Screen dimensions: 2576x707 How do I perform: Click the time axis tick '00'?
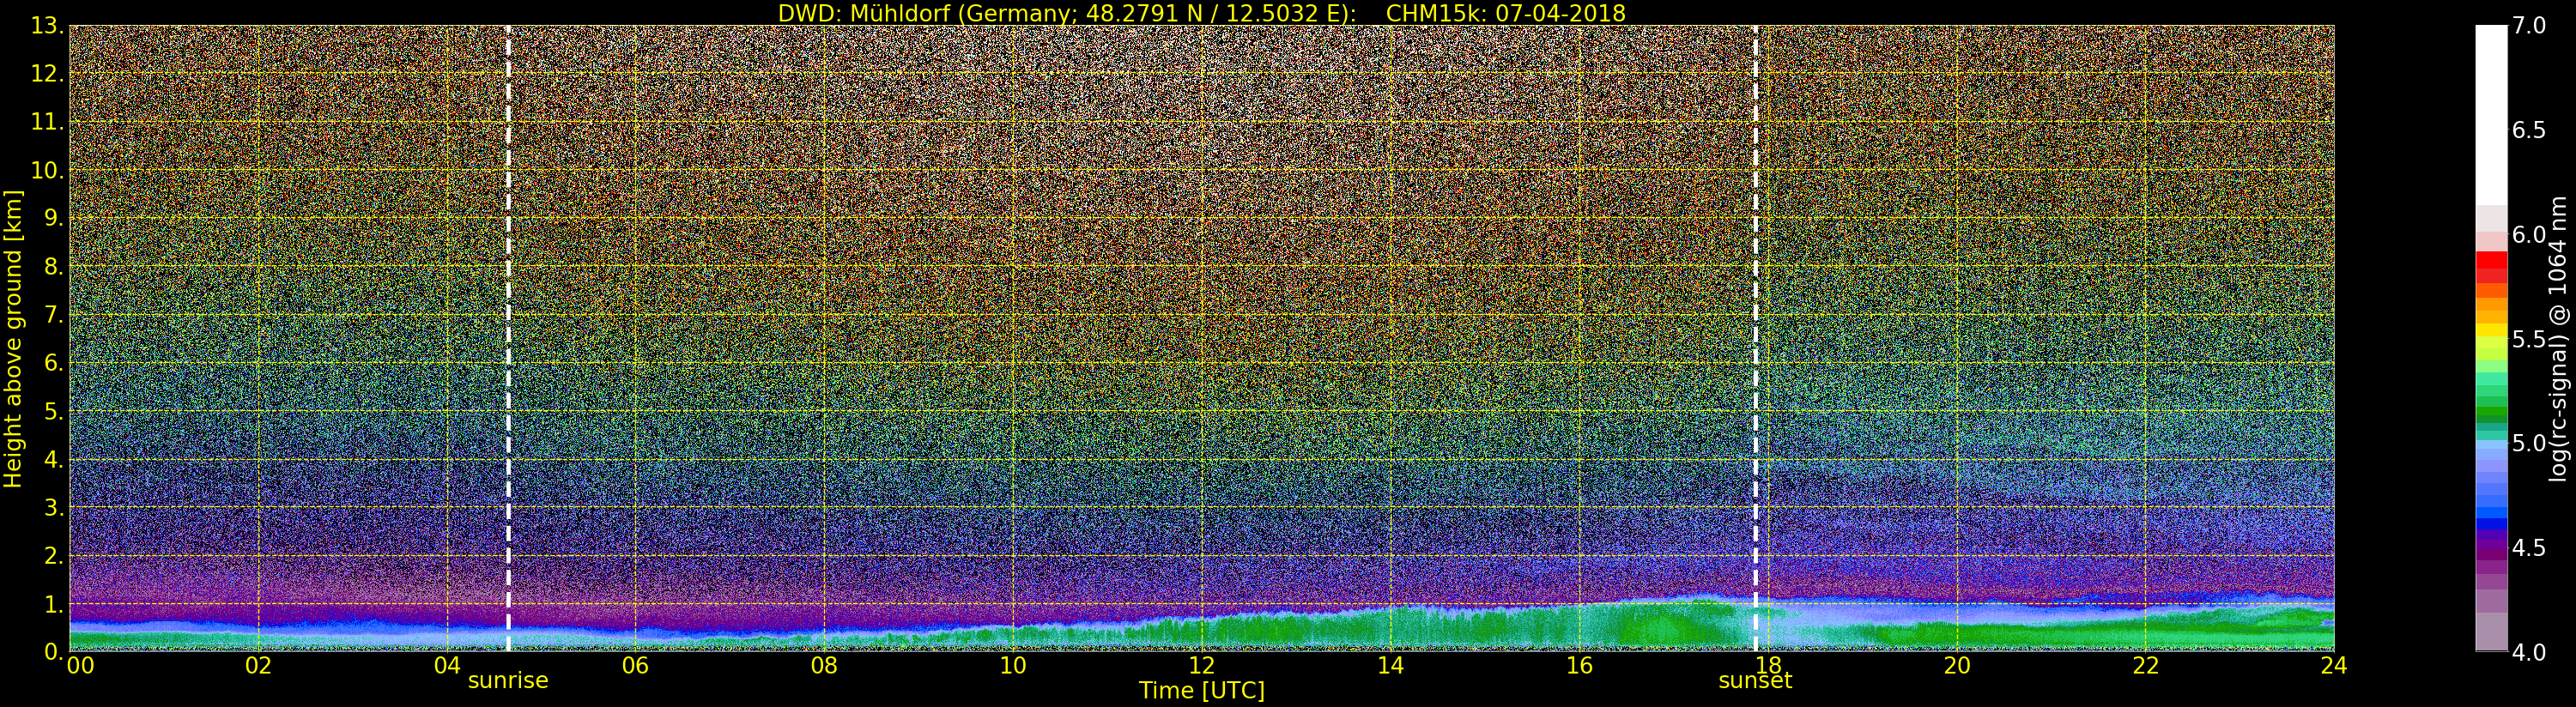(x=80, y=665)
